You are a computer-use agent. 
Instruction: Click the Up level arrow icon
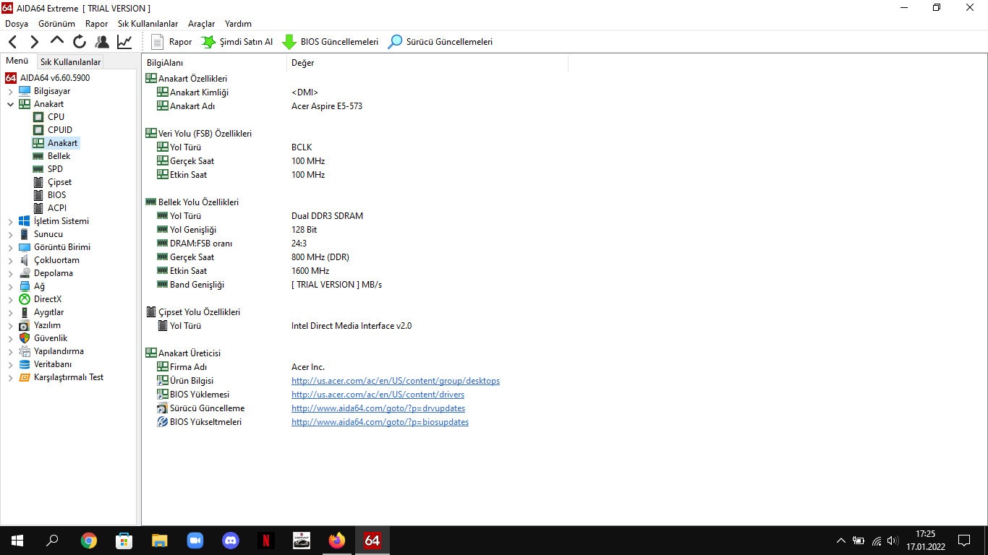pos(57,41)
